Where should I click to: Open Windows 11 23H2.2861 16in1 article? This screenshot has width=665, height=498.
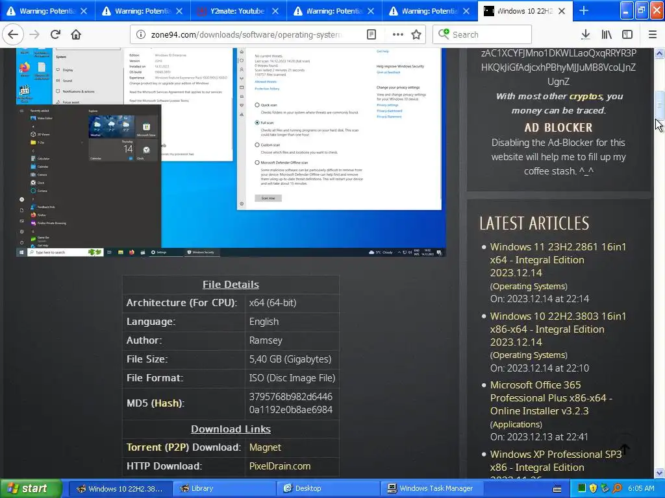pyautogui.click(x=558, y=259)
